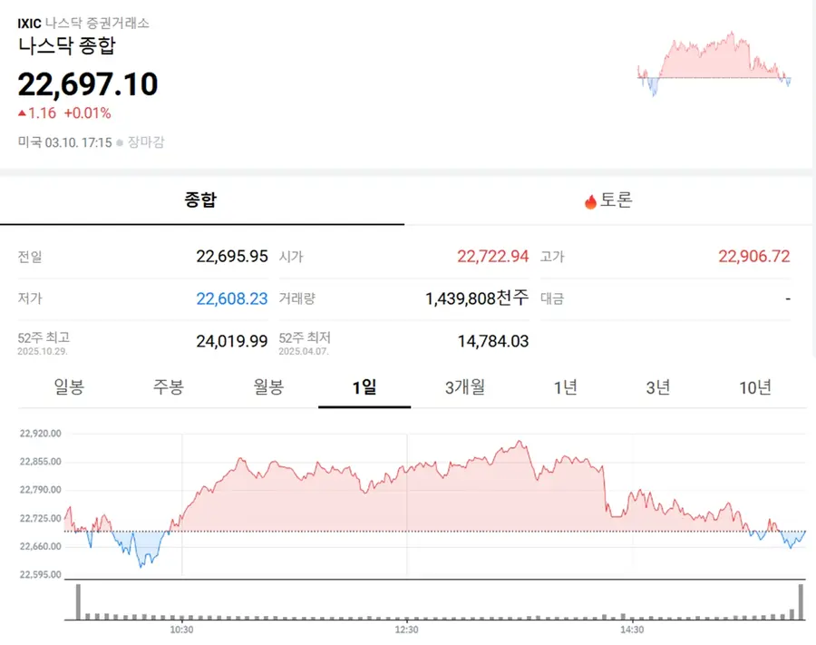Click the gray 장마감 status dot
Screen dimensions: 816x645
click(x=120, y=142)
